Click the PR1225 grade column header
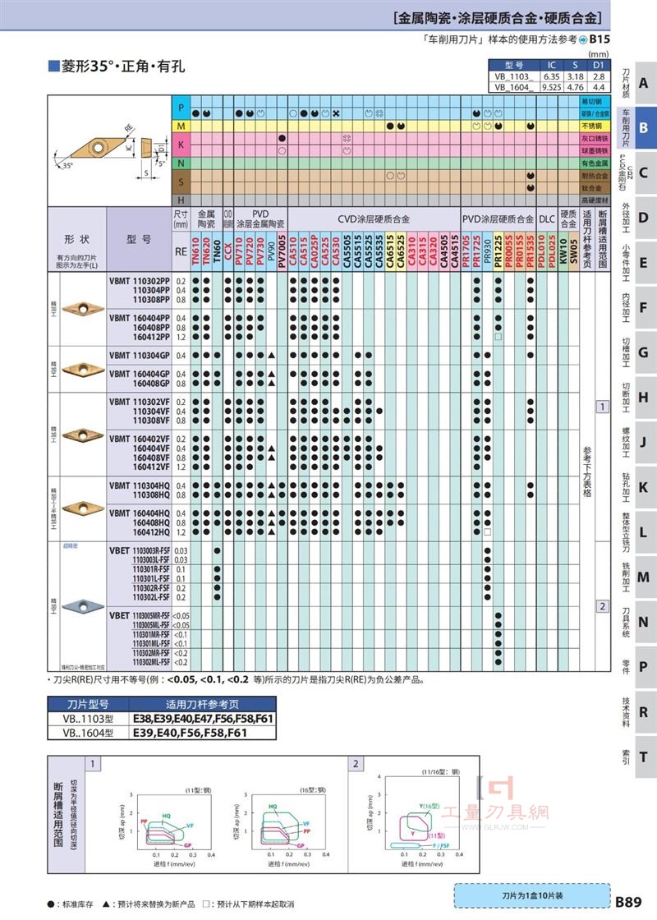This screenshot has height=920, width=657. pos(498,251)
